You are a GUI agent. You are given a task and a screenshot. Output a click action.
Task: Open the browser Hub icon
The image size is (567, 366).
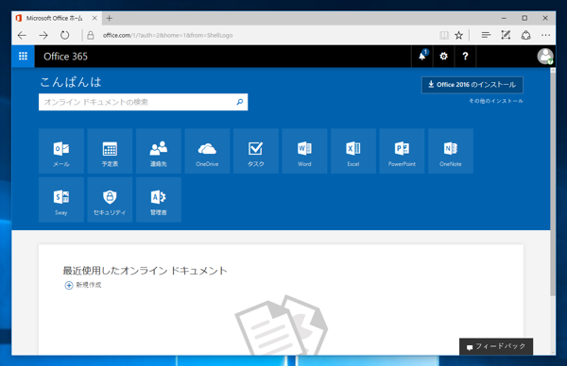[486, 35]
